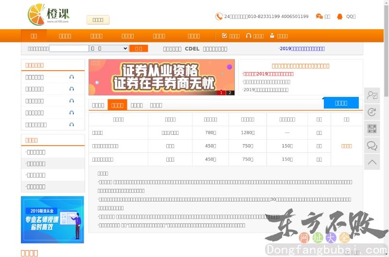Select the highlighted orange second course tab
389x257 pixels.
click(117, 105)
